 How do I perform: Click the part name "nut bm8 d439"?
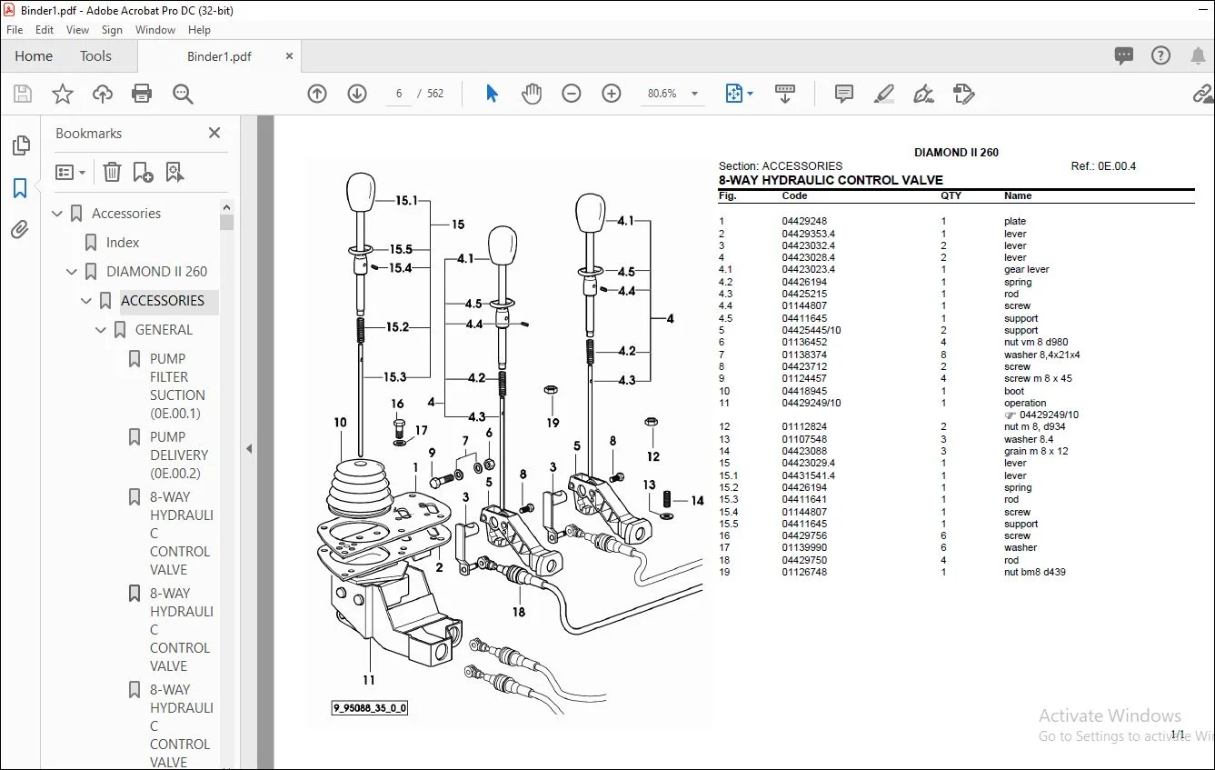tap(1035, 573)
